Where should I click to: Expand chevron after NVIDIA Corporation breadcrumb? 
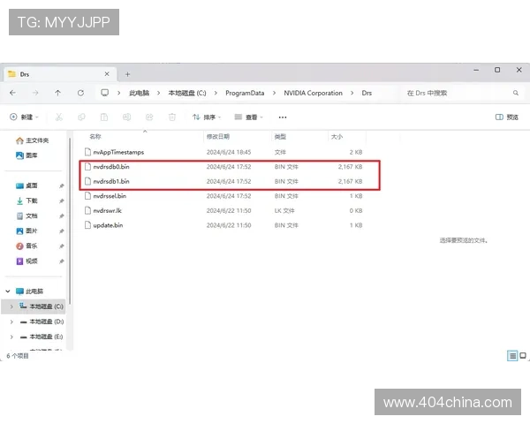tap(352, 93)
